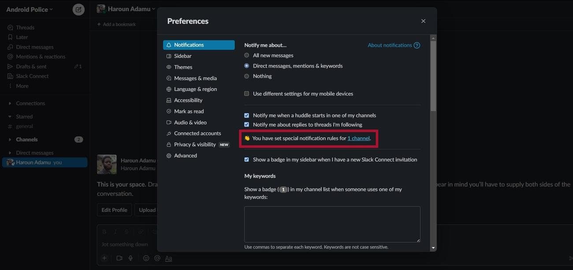This screenshot has width=573, height=270.
Task: Open the Android Police workspace menu
Action: click(x=29, y=9)
